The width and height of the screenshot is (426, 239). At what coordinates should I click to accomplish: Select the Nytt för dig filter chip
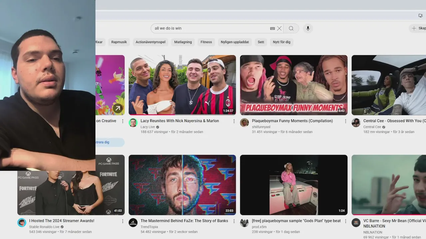282,42
